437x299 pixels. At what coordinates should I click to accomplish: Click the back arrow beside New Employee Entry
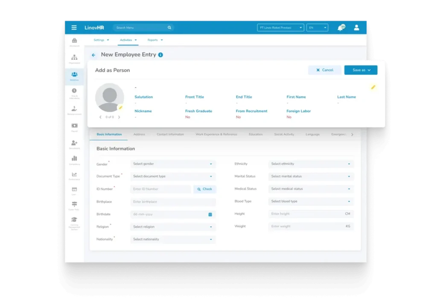tap(93, 55)
